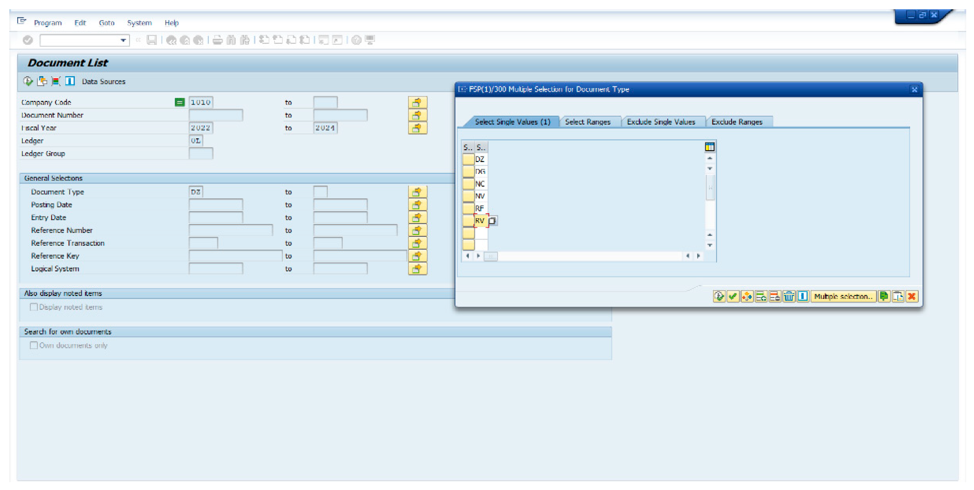Open the Goto menu
The image size is (974, 490).
(x=106, y=23)
